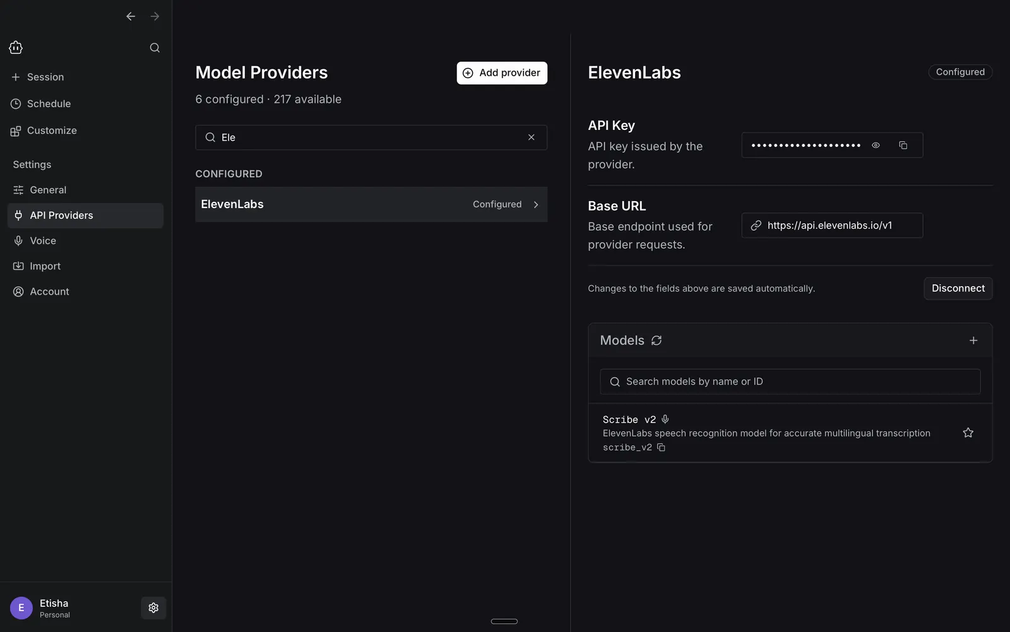Open the sidebar search icon
Image resolution: width=1010 pixels, height=632 pixels.
155,48
